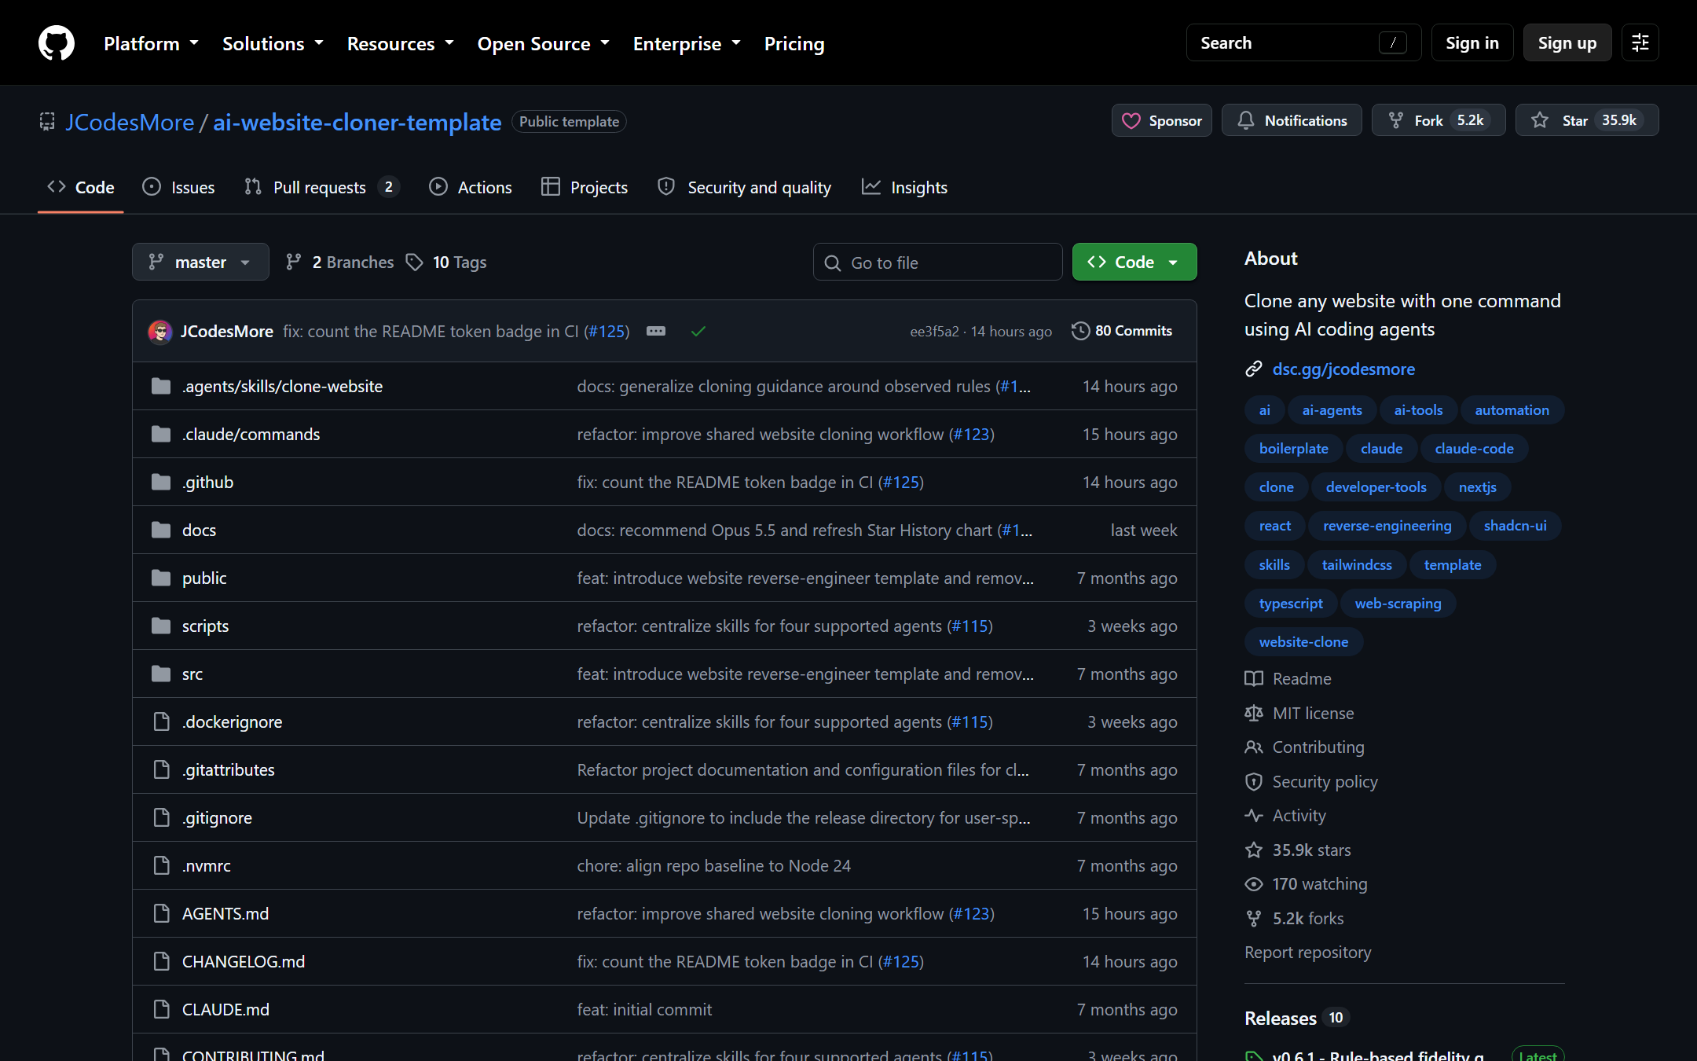Click the Sign in button

coord(1472,43)
